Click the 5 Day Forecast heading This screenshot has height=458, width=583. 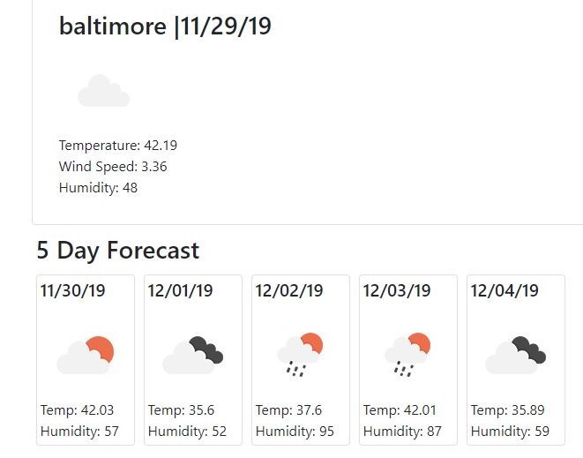118,251
